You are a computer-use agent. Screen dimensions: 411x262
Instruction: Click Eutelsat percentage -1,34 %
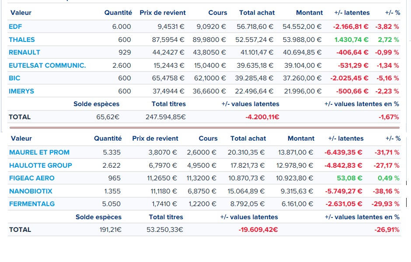coord(388,65)
